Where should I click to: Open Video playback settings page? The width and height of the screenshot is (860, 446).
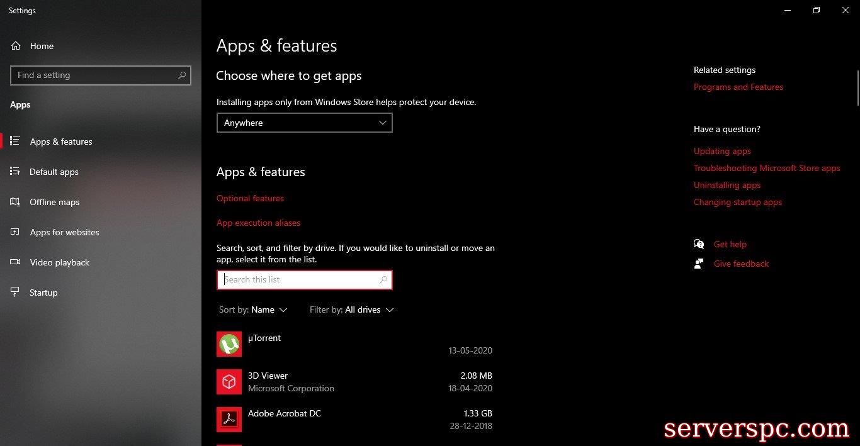click(x=60, y=262)
